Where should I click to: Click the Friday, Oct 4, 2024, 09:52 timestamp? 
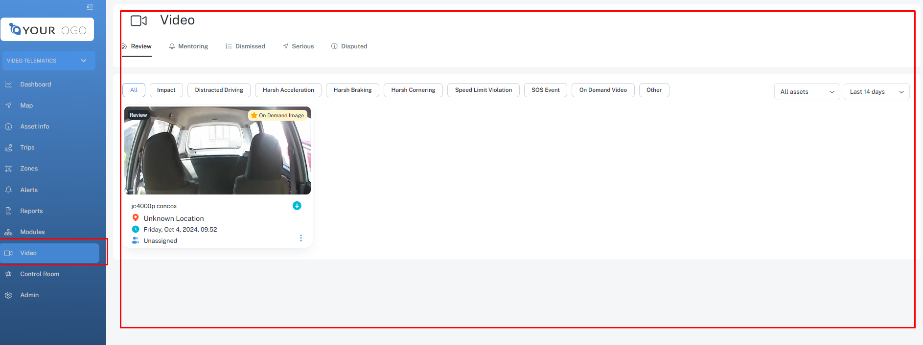180,230
